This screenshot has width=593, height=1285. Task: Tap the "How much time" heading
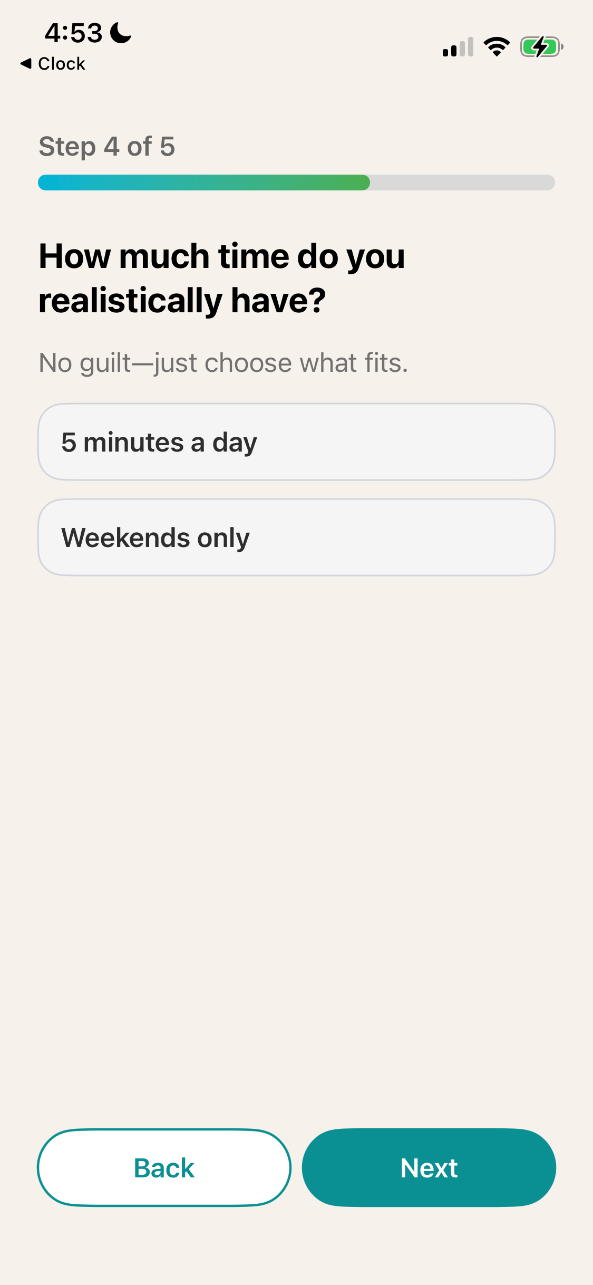(222, 278)
